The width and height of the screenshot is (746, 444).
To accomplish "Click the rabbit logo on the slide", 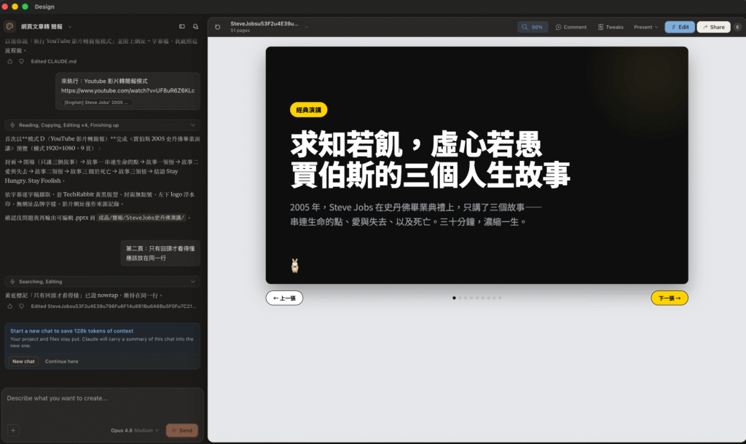I will click(295, 266).
